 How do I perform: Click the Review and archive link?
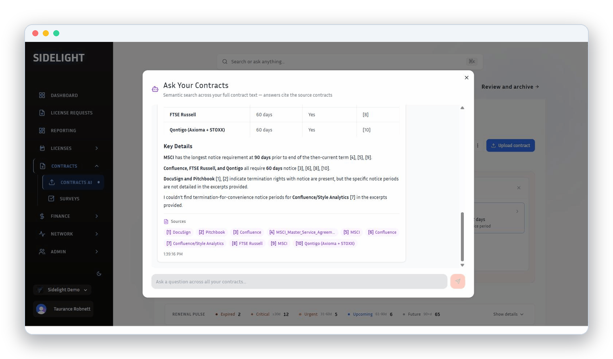click(x=510, y=87)
